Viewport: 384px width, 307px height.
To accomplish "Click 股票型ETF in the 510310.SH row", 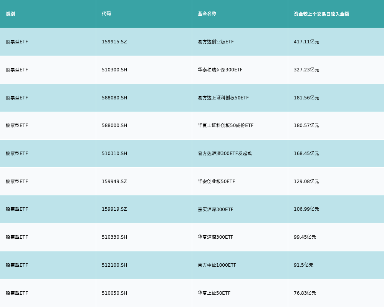I will point(17,153).
